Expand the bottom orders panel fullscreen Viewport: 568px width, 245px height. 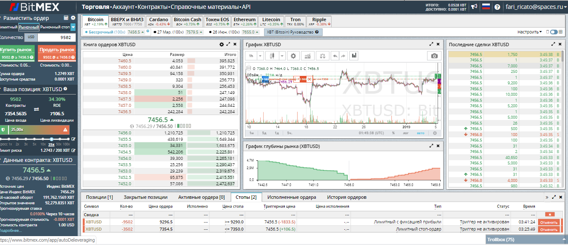click(x=554, y=197)
